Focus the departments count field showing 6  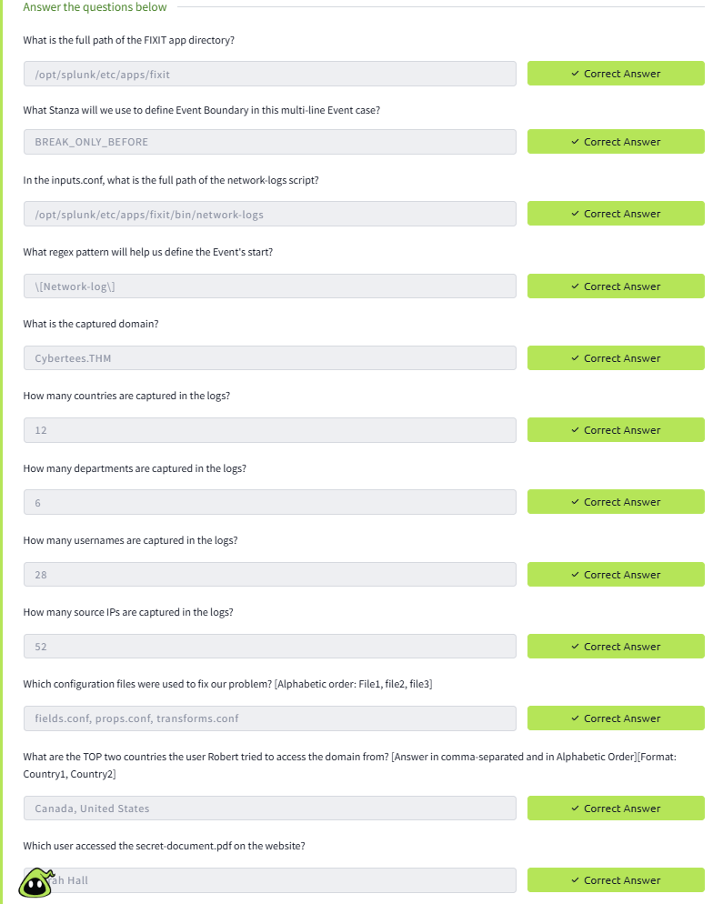point(269,502)
